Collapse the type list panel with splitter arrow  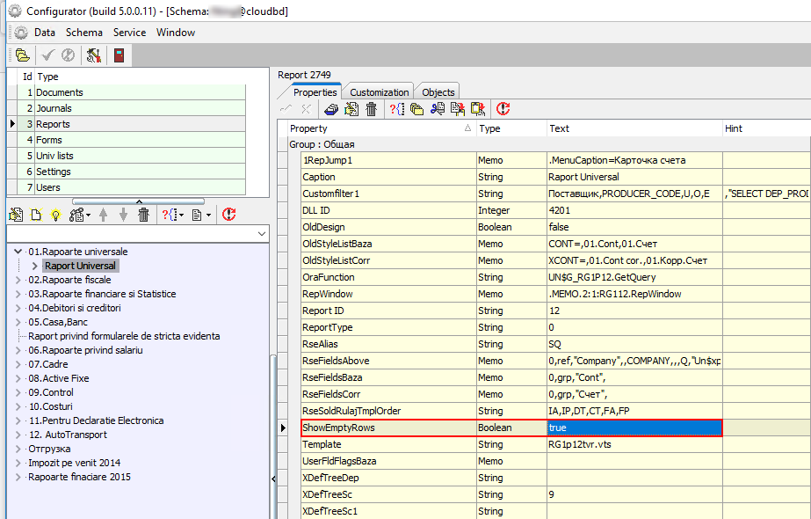pyautogui.click(x=139, y=201)
